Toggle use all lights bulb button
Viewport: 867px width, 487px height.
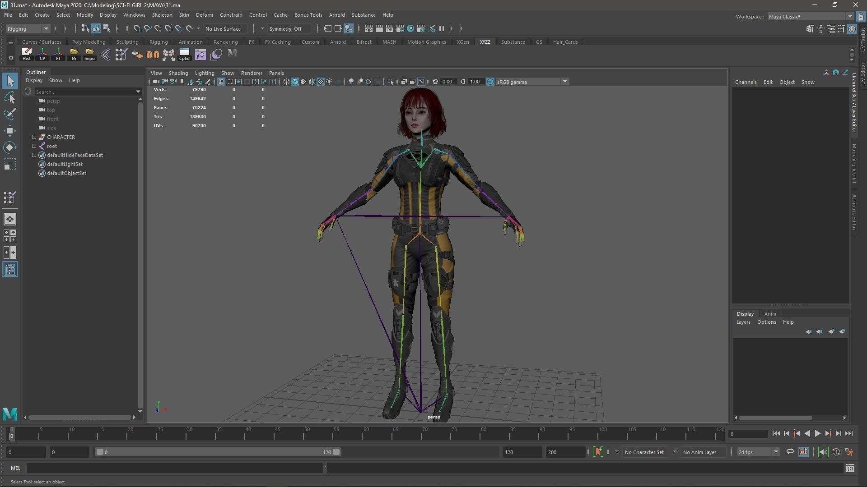pyautogui.click(x=329, y=82)
